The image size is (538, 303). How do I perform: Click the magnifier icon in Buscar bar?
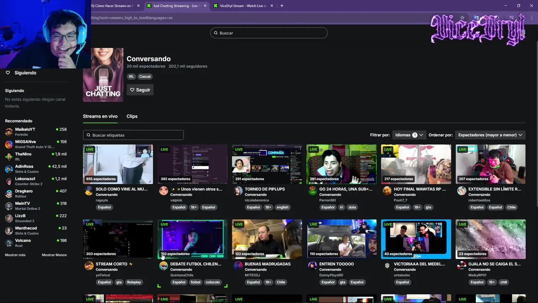click(x=216, y=33)
